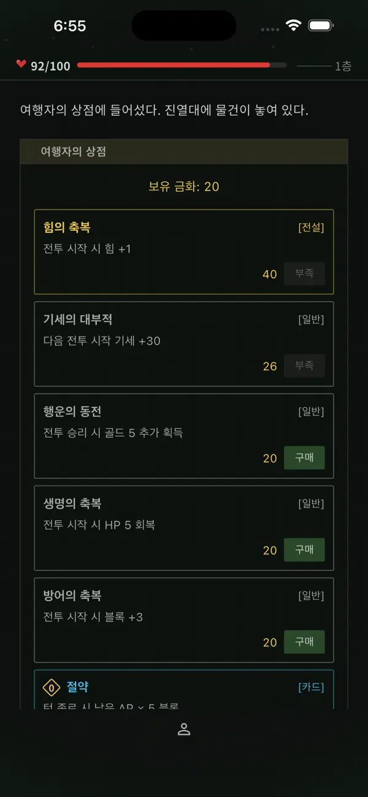The height and width of the screenshot is (797, 368).
Task: Tap the disabled 부족 button for 힘의 축복
Action: pyautogui.click(x=304, y=274)
